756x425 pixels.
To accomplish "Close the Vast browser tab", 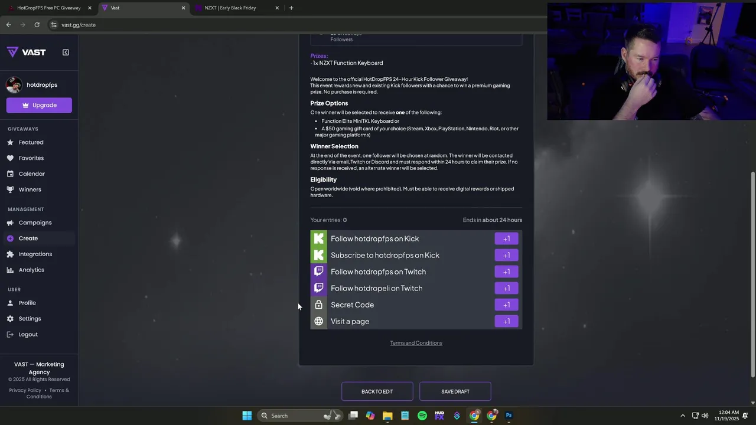I will point(183,8).
